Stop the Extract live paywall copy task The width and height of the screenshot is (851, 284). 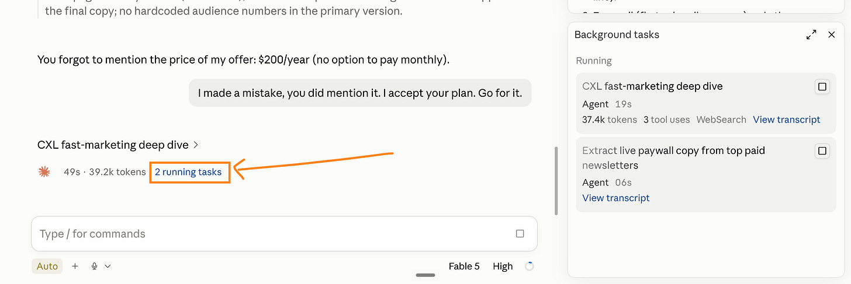coord(822,151)
